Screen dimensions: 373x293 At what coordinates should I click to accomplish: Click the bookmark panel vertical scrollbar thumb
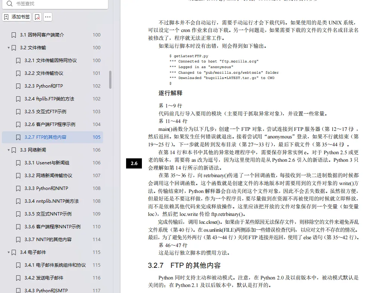[x=110, y=80]
